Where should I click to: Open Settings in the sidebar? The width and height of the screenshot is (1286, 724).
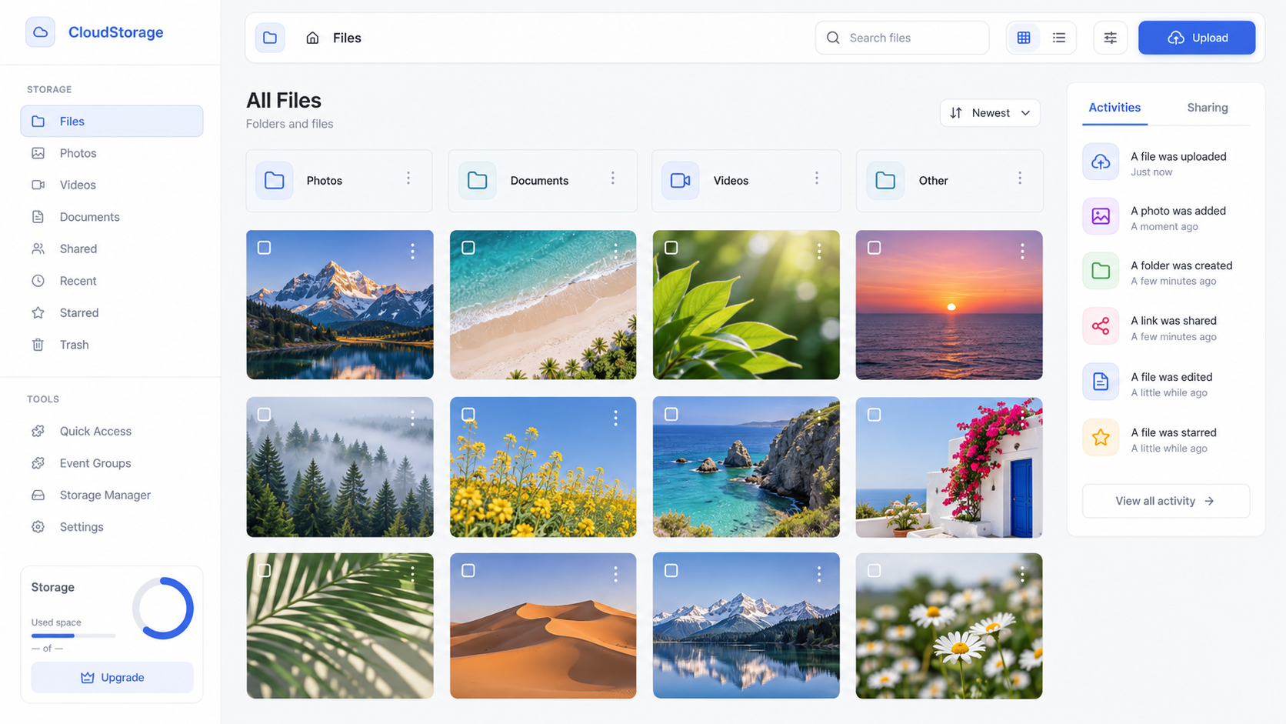(x=112, y=527)
